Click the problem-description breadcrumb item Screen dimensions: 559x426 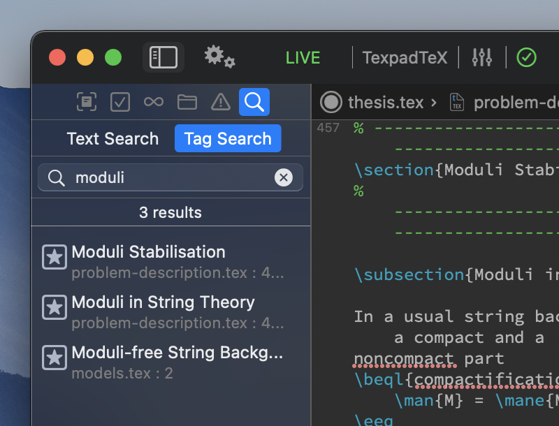tap(516, 103)
